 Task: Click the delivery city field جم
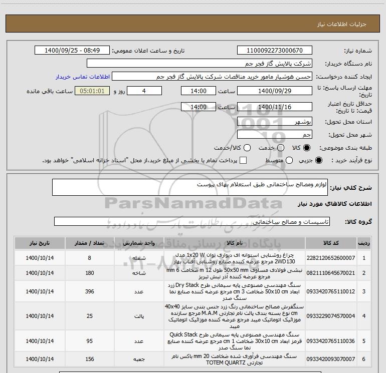tap(275, 134)
